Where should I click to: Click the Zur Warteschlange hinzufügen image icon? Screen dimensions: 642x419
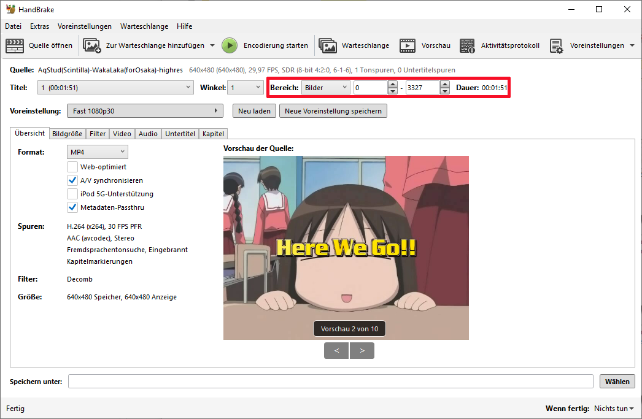[91, 45]
